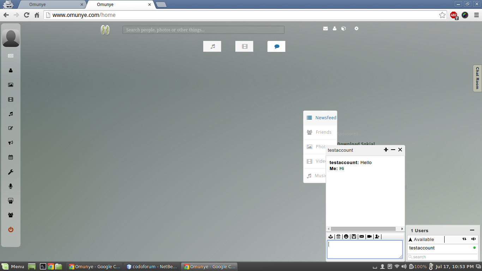Viewport: 482px width, 271px height.
Task: Clear chat using the trash icon
Action: click(338, 236)
